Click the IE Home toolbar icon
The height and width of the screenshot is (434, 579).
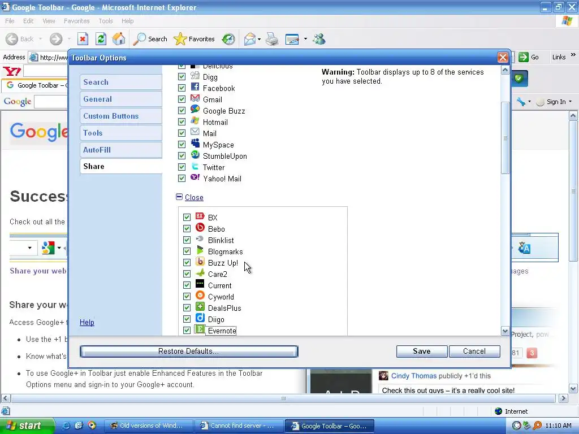tap(119, 39)
